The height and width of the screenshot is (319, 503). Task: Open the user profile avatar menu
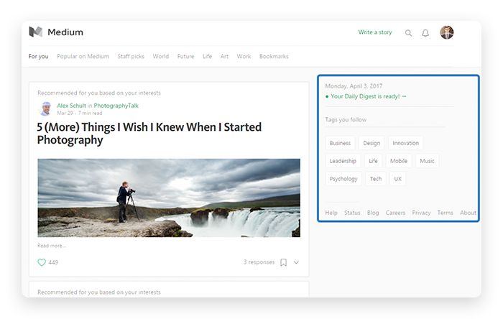[447, 32]
